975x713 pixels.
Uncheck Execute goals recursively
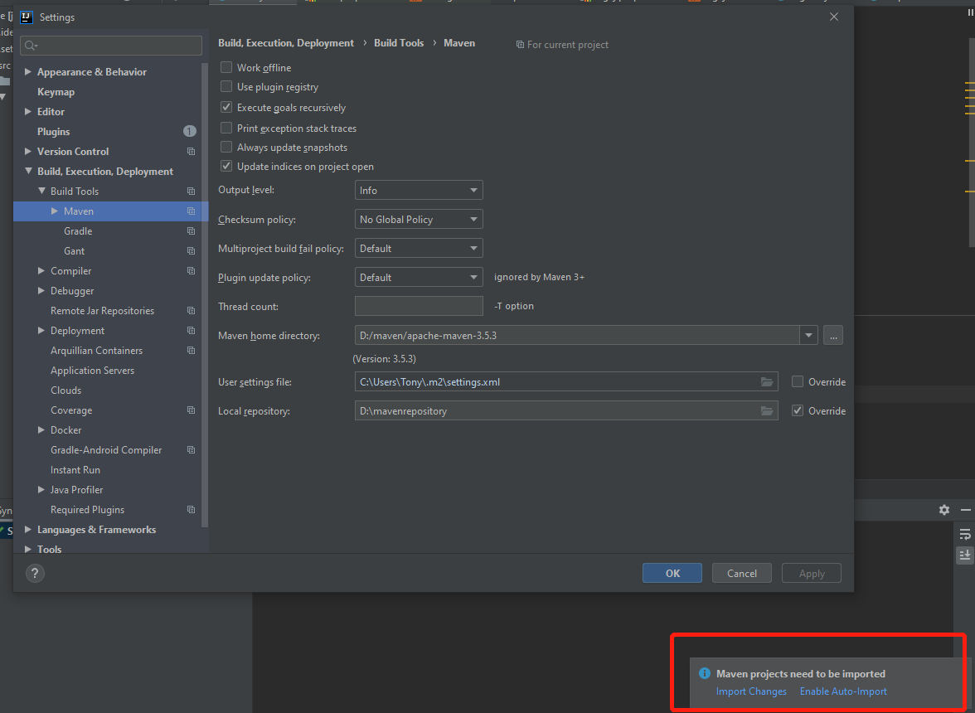point(226,107)
